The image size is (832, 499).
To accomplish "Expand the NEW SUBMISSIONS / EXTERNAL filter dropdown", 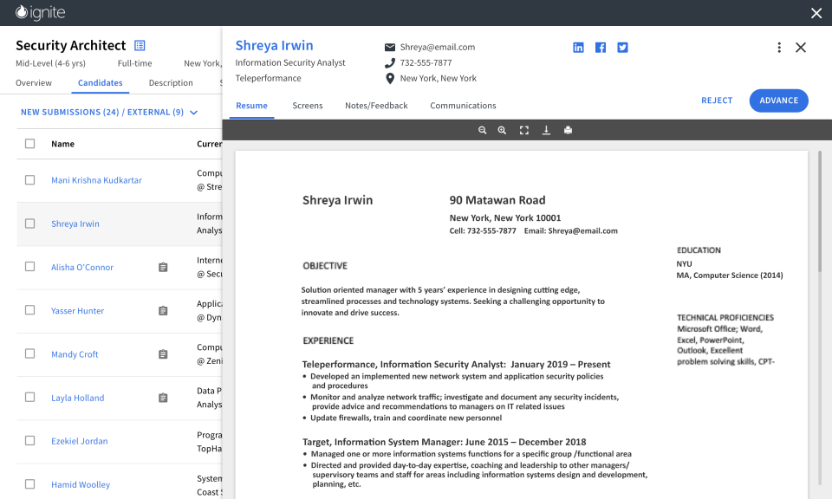I will point(192,112).
